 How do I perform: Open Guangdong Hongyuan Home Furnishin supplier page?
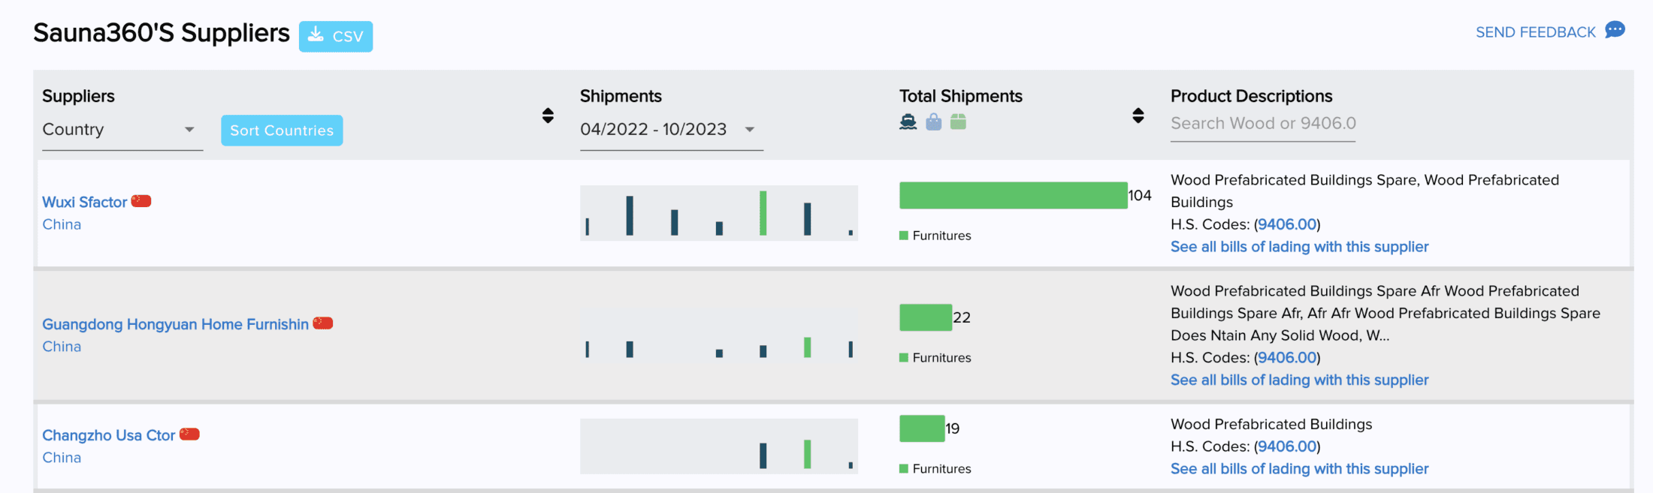pyautogui.click(x=175, y=324)
